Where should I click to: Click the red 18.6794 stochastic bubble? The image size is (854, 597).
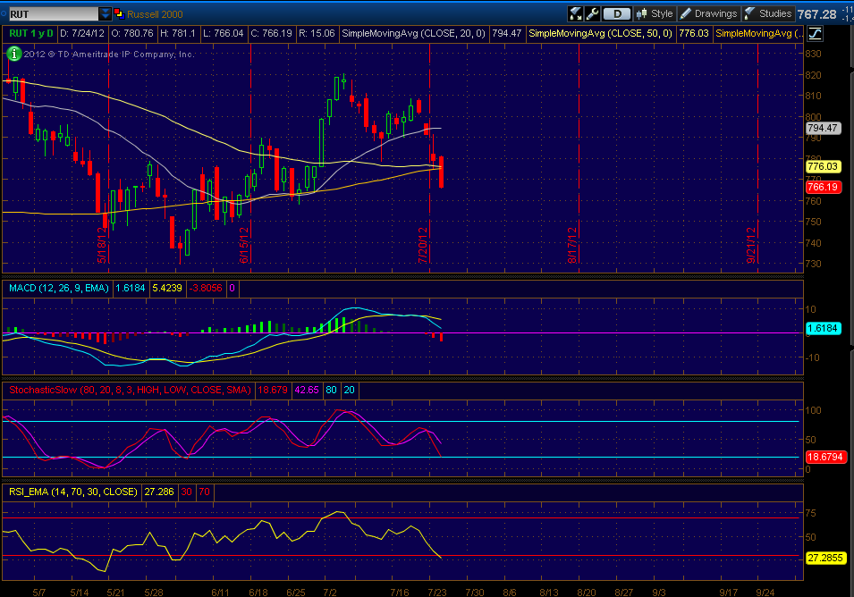(824, 458)
